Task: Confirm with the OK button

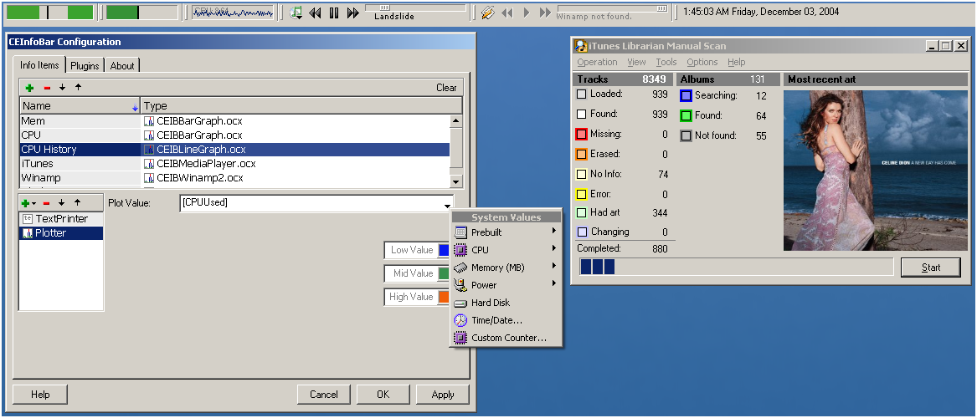Action: 383,395
